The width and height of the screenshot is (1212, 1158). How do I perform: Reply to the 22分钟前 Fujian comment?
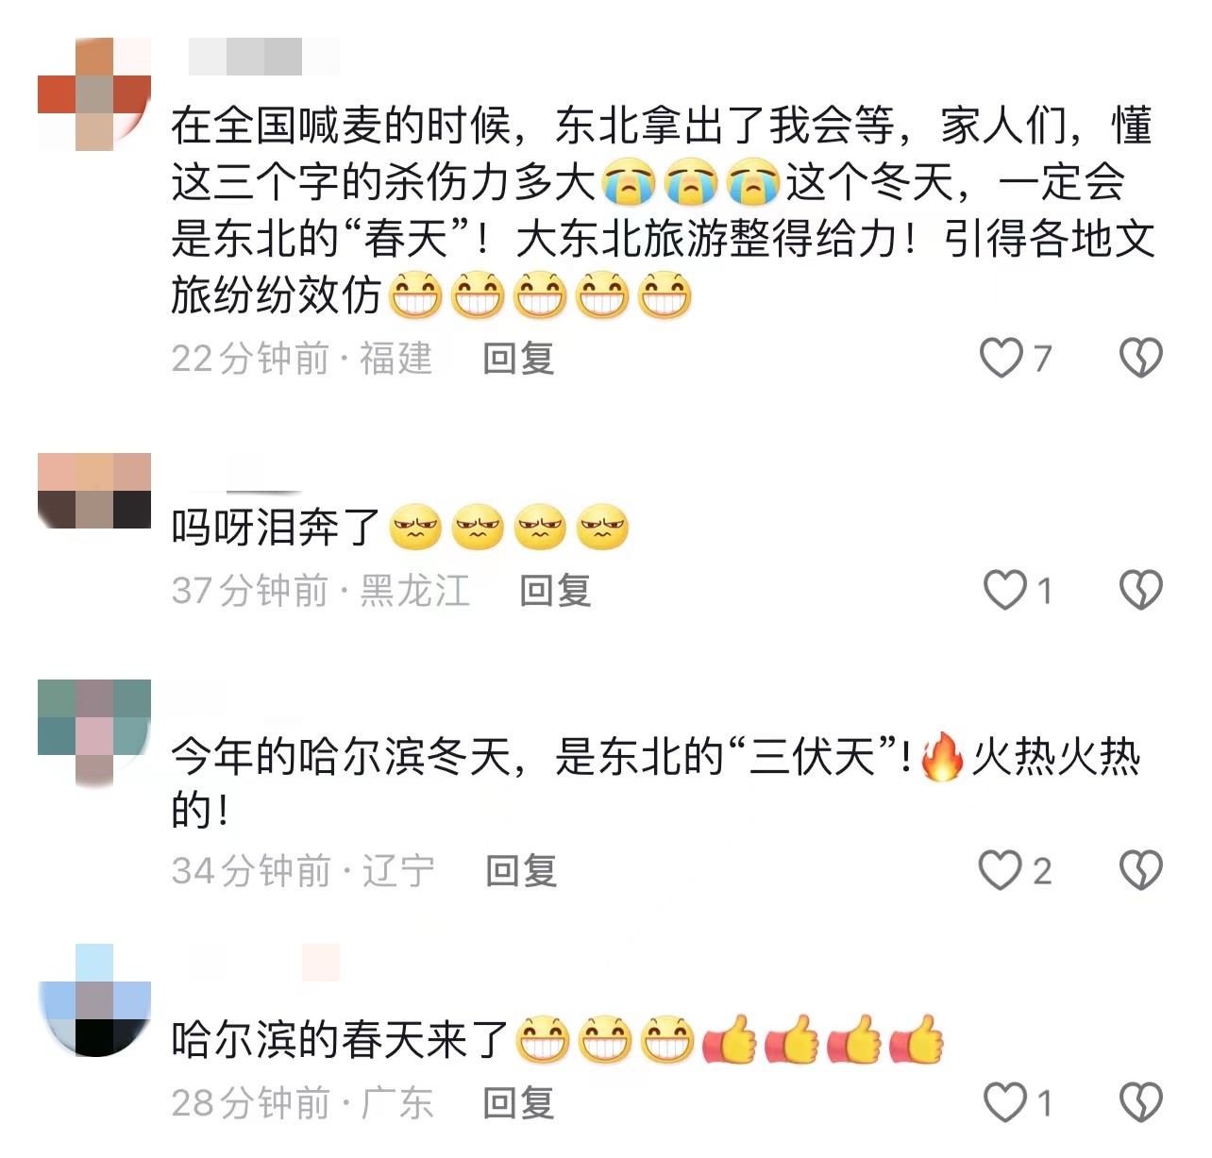coord(518,359)
